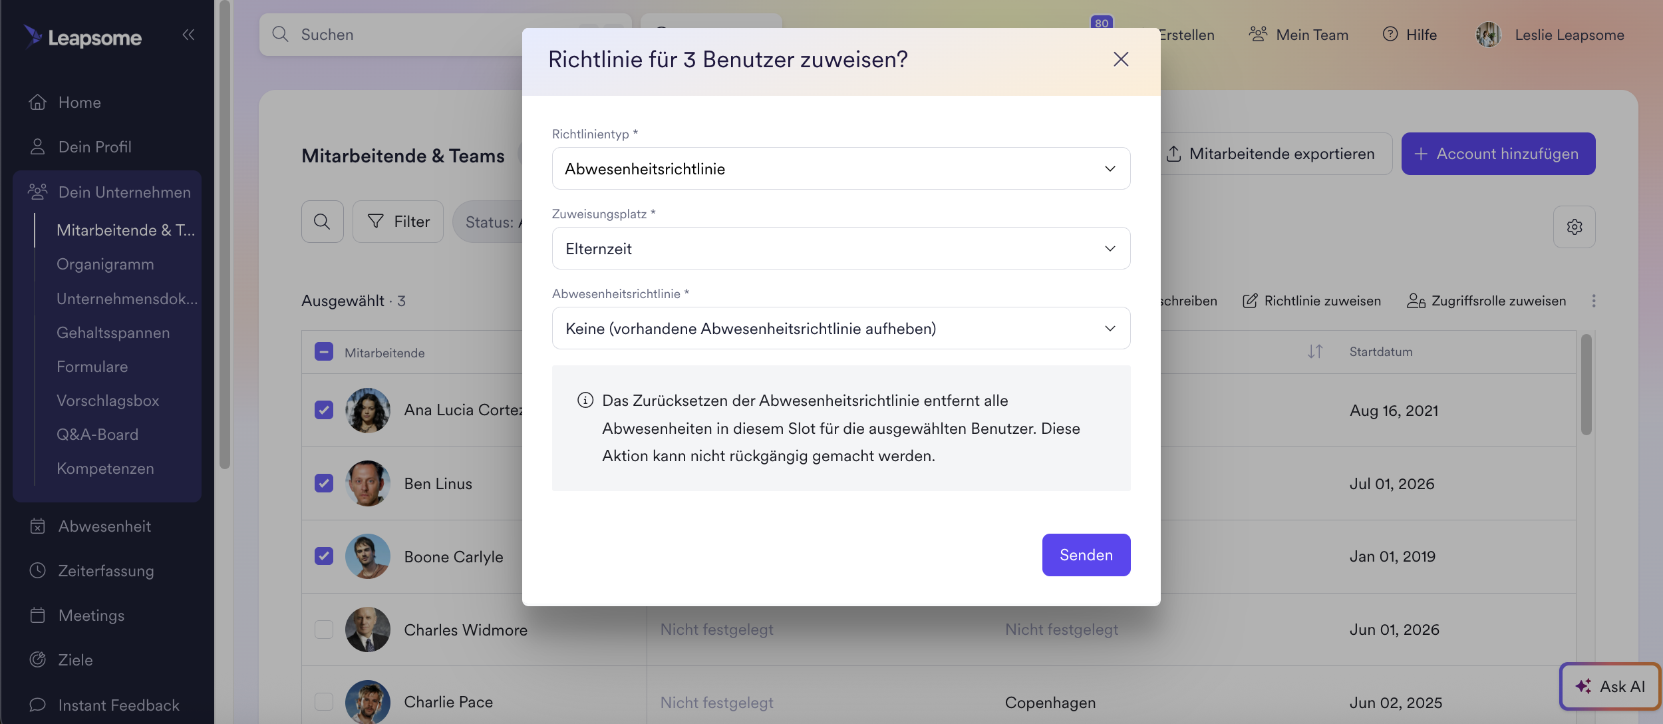The width and height of the screenshot is (1663, 724).
Task: Collapse the sidebar with double chevron icon
Action: (x=188, y=35)
